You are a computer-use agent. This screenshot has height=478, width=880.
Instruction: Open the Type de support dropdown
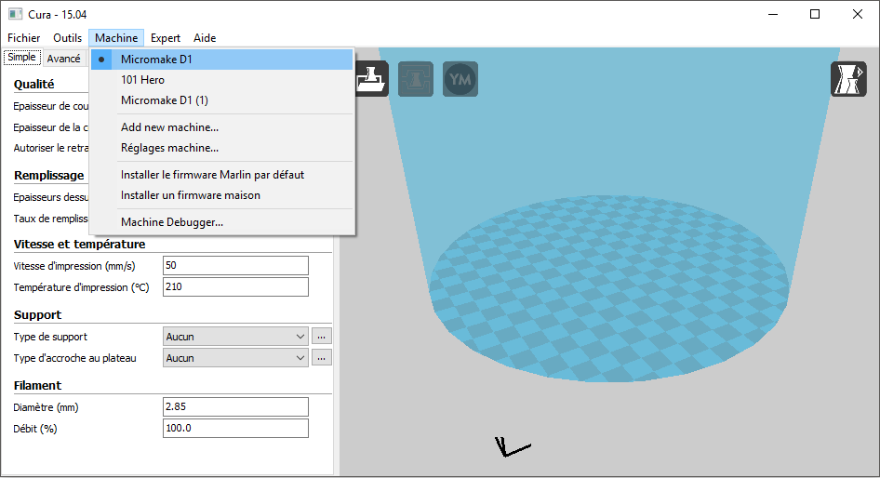click(x=235, y=337)
